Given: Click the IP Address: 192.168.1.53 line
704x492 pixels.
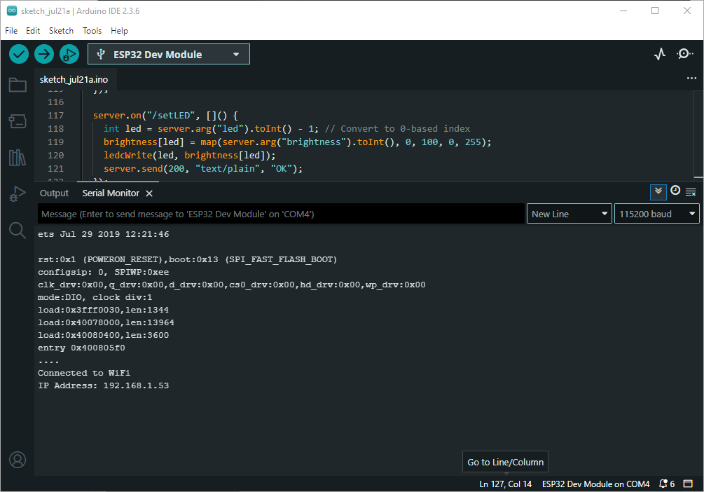Looking at the screenshot, I should coord(103,385).
